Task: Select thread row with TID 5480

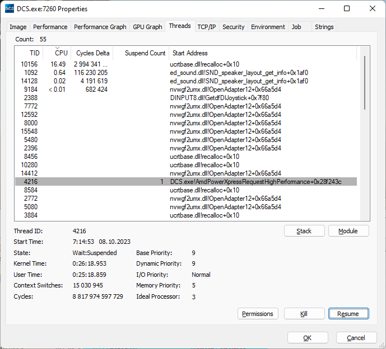Action: tap(186, 140)
